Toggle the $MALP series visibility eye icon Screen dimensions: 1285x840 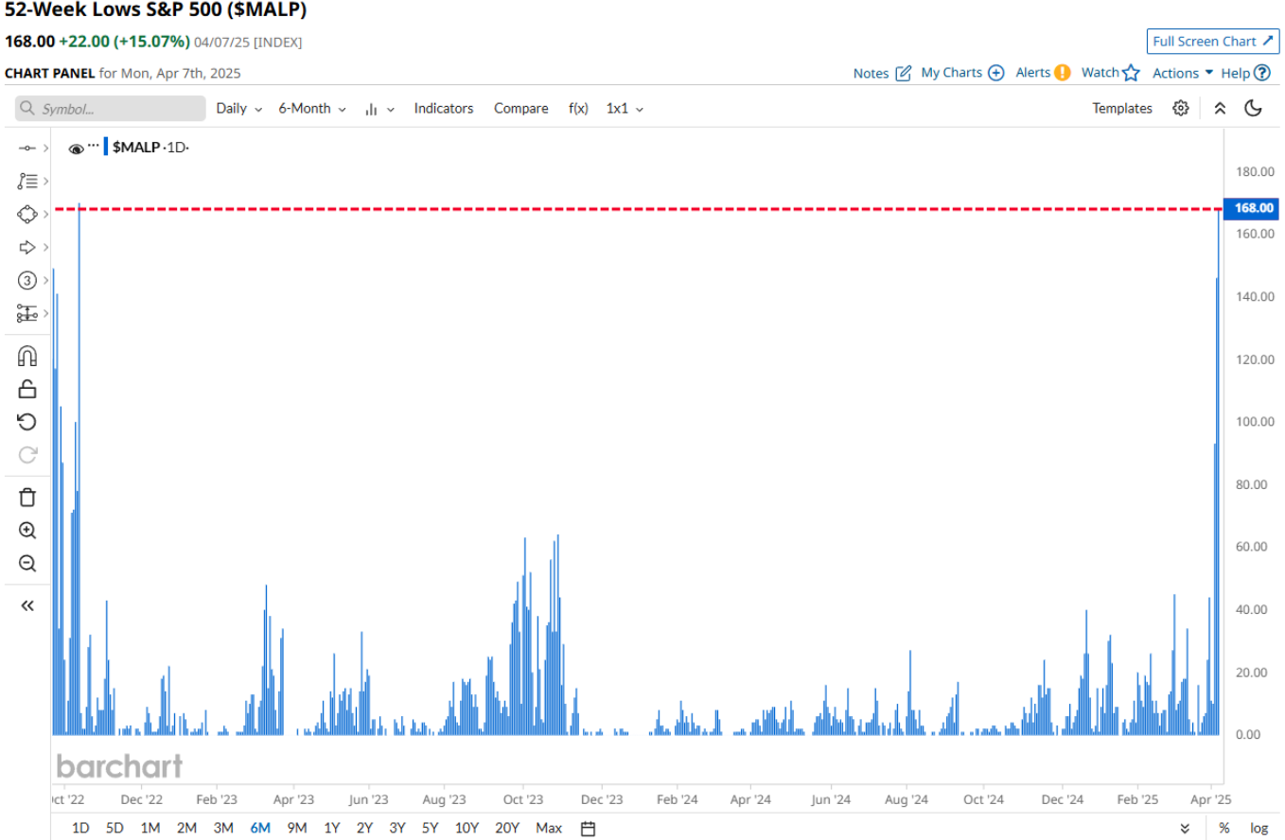click(77, 149)
